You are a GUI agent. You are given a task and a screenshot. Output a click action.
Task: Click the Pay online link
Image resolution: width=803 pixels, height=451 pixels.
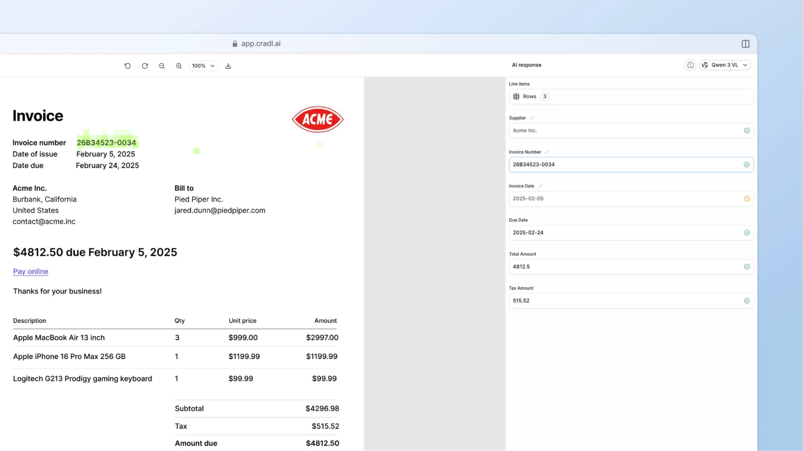30,271
